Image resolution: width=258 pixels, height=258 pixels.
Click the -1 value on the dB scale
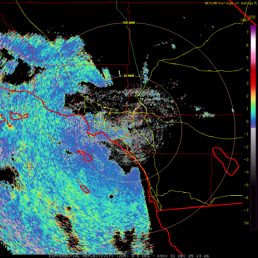point(246,134)
